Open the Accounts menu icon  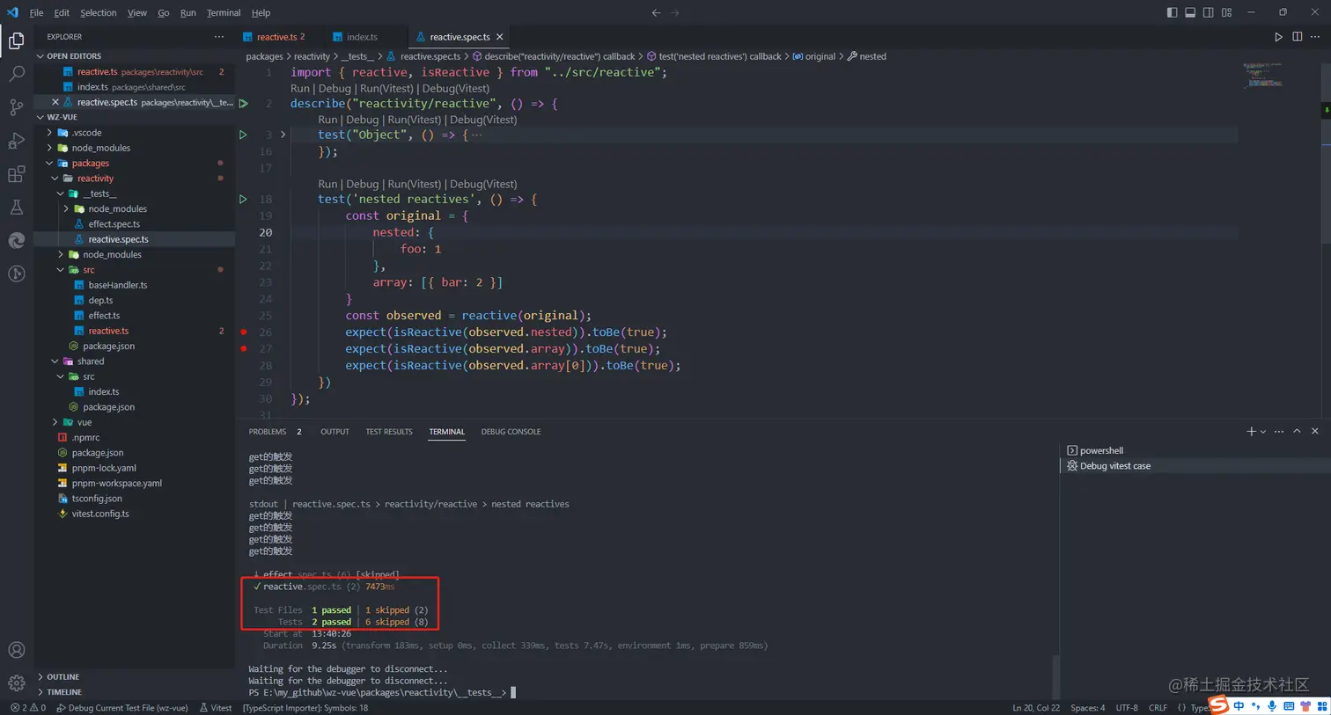(16, 650)
